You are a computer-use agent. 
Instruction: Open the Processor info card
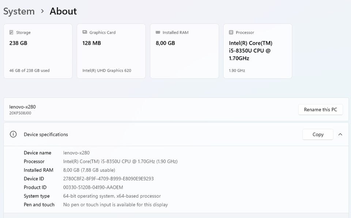[257, 51]
